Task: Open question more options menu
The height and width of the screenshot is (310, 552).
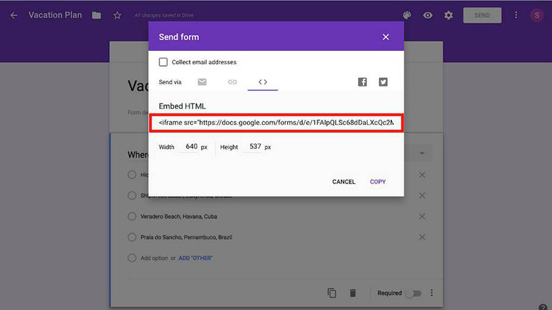Action: 433,293
